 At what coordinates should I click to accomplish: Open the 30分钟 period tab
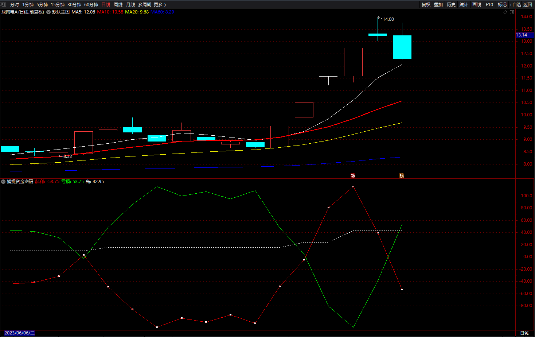click(x=74, y=4)
